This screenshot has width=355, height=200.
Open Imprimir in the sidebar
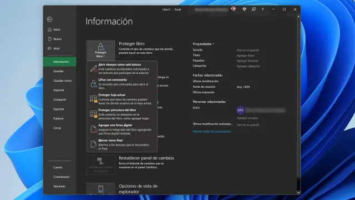pyautogui.click(x=59, y=90)
